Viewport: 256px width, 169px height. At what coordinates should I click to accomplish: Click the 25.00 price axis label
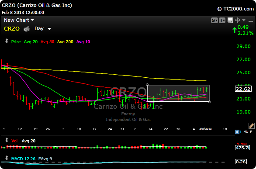[x=243, y=72]
